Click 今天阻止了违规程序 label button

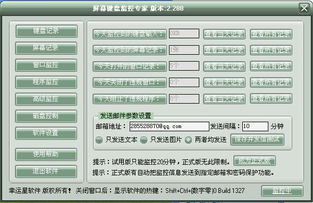(x=130, y=99)
